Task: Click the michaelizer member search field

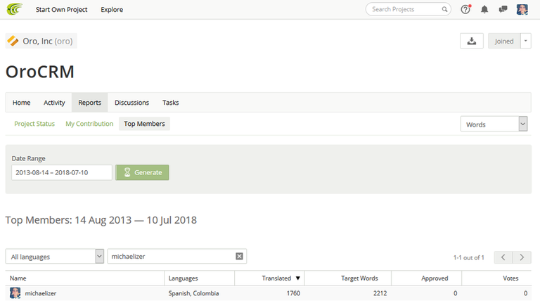Action: click(x=177, y=257)
